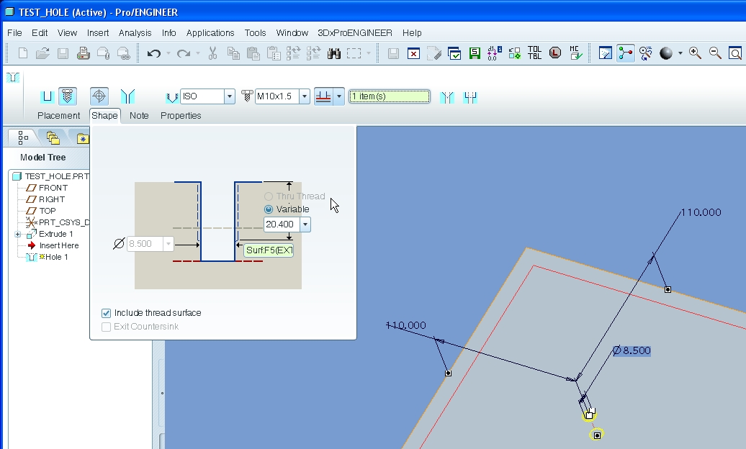Open the Note tab
746x449 pixels.
(139, 116)
